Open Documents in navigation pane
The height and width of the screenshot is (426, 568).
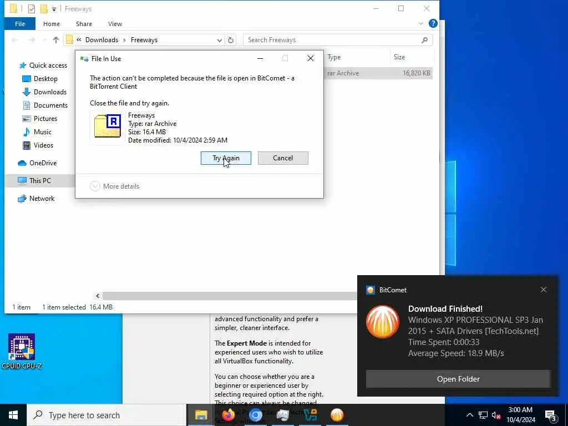click(x=45, y=105)
